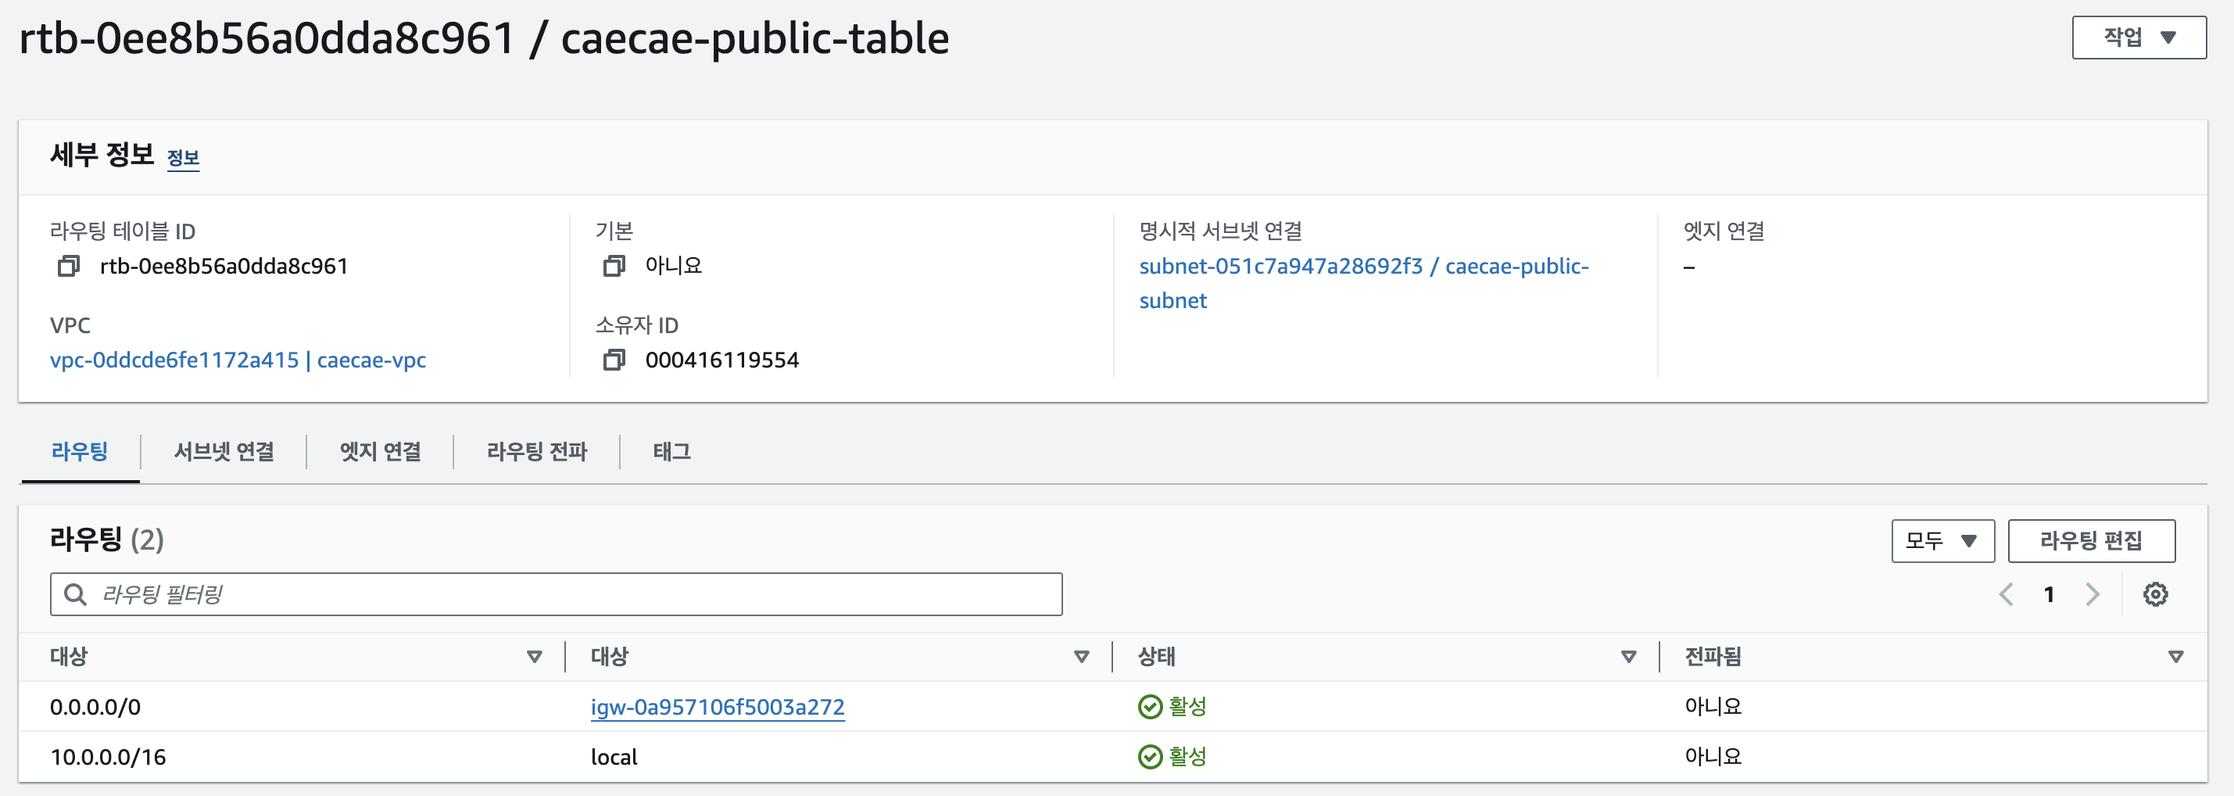This screenshot has height=796, width=2234.
Task: Click the 라우팅 편집 button
Action: click(x=2090, y=541)
